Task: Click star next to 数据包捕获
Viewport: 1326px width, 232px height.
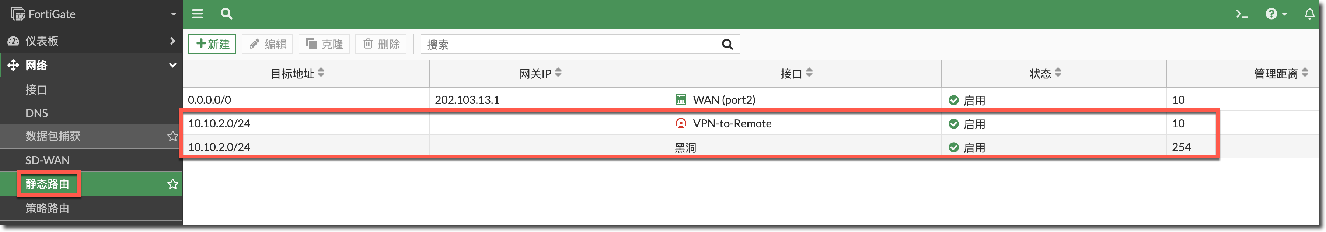Action: pyautogui.click(x=172, y=136)
